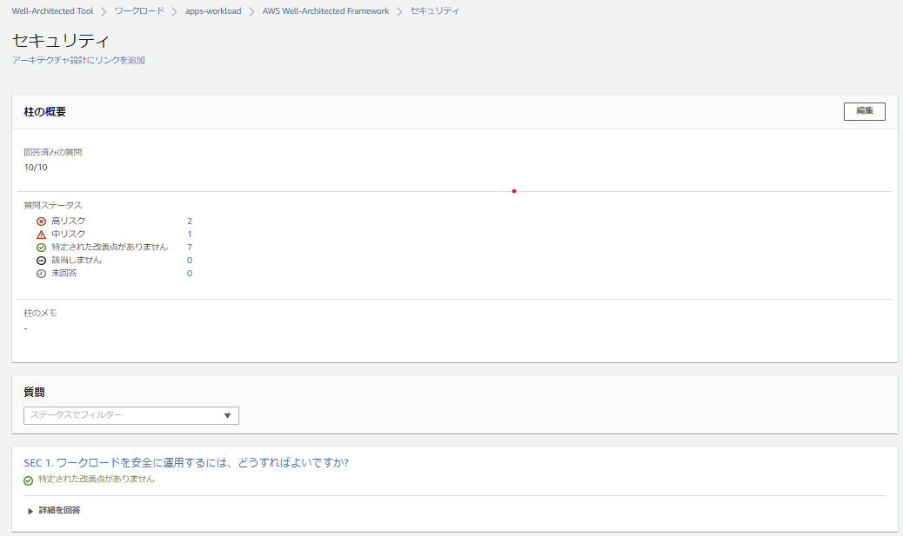Open the 該当しません count 0

click(190, 260)
